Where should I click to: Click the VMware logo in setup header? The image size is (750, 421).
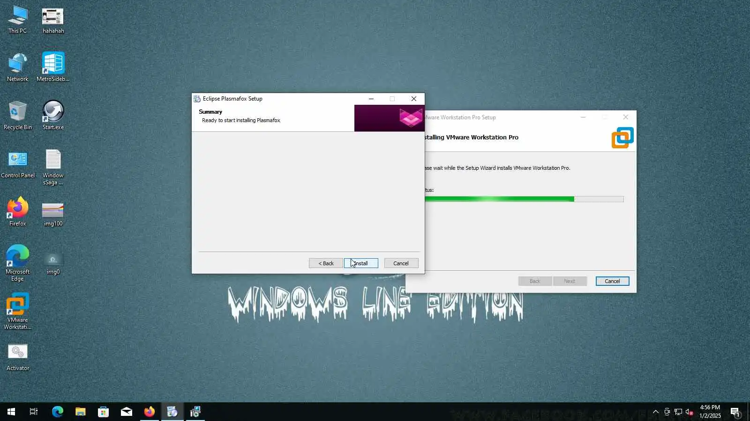[622, 138]
